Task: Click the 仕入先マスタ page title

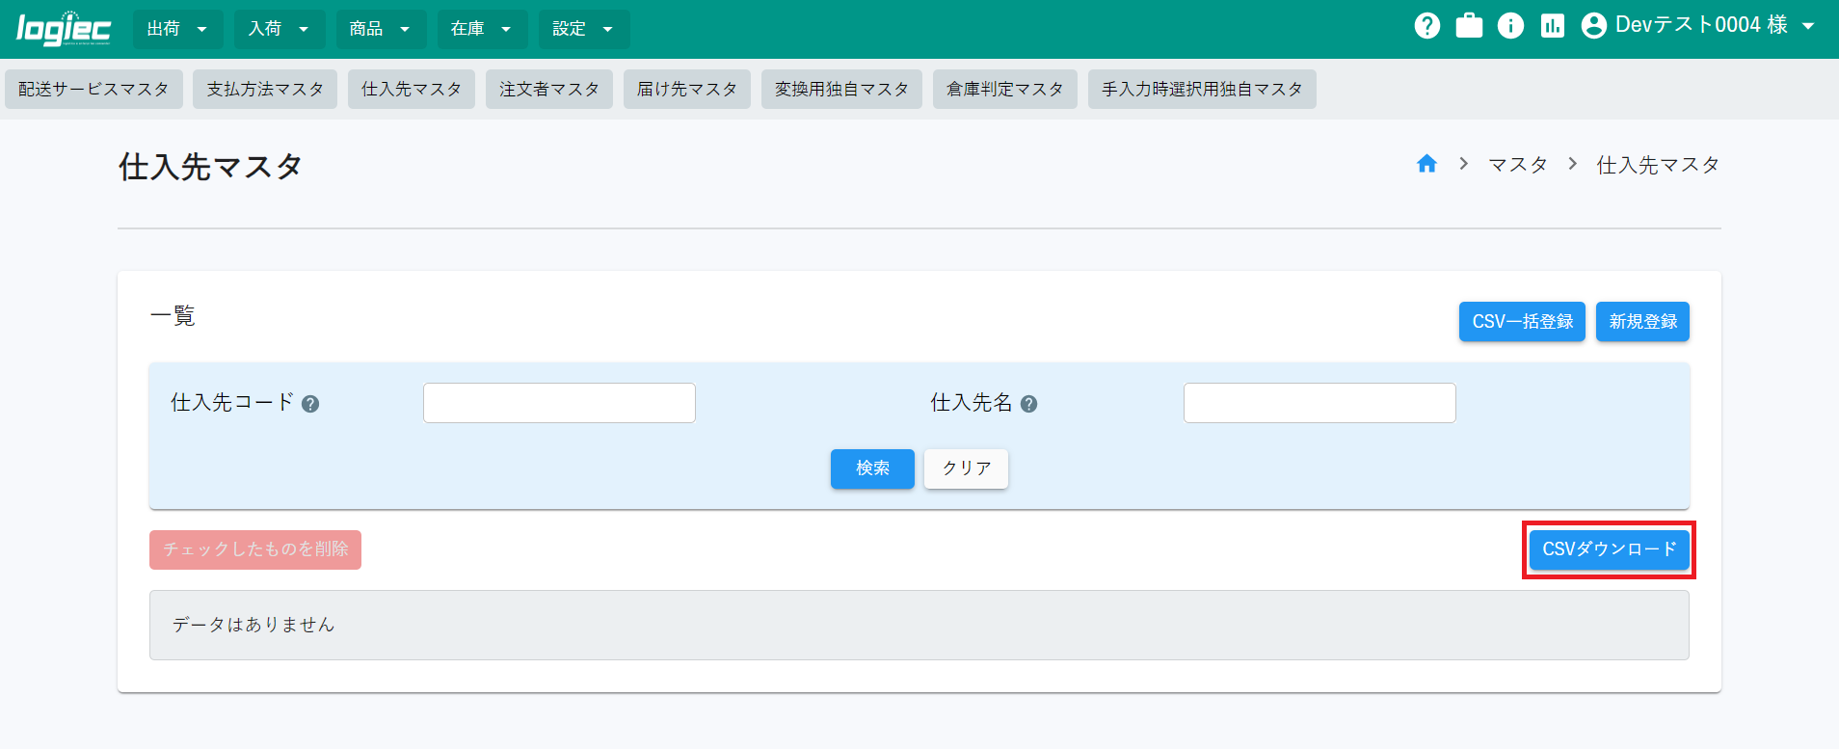Action: coord(210,166)
